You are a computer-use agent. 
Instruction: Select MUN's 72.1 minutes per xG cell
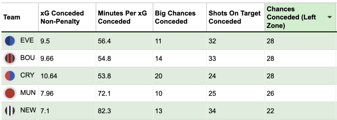click(104, 93)
